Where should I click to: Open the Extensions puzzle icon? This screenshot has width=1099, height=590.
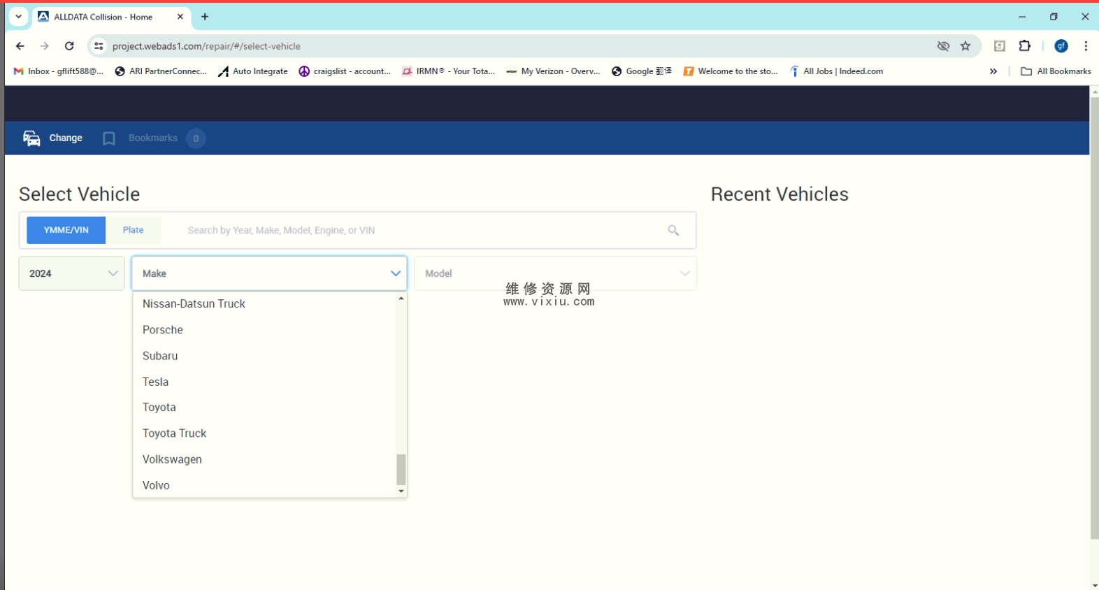point(1025,46)
